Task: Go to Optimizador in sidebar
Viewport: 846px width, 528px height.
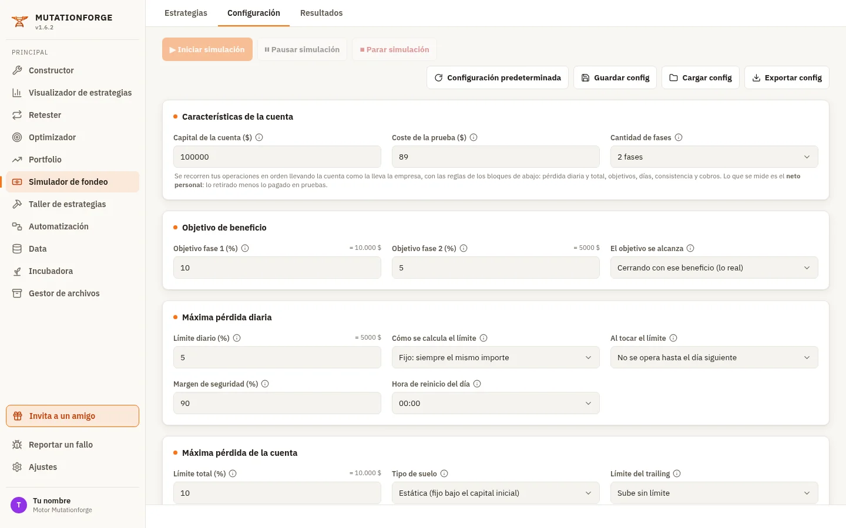Action: (73, 137)
